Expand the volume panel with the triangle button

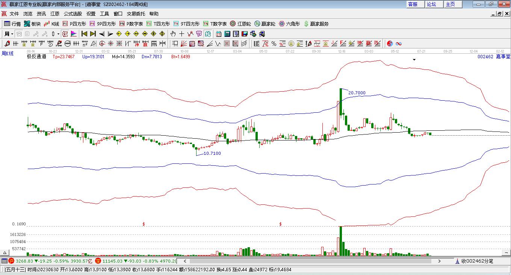point(5,253)
